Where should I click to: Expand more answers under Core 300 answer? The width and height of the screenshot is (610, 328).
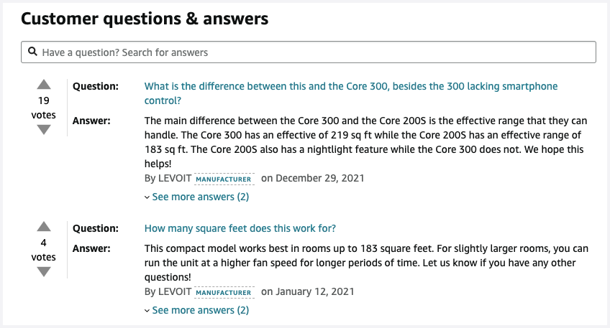pyautogui.click(x=197, y=197)
